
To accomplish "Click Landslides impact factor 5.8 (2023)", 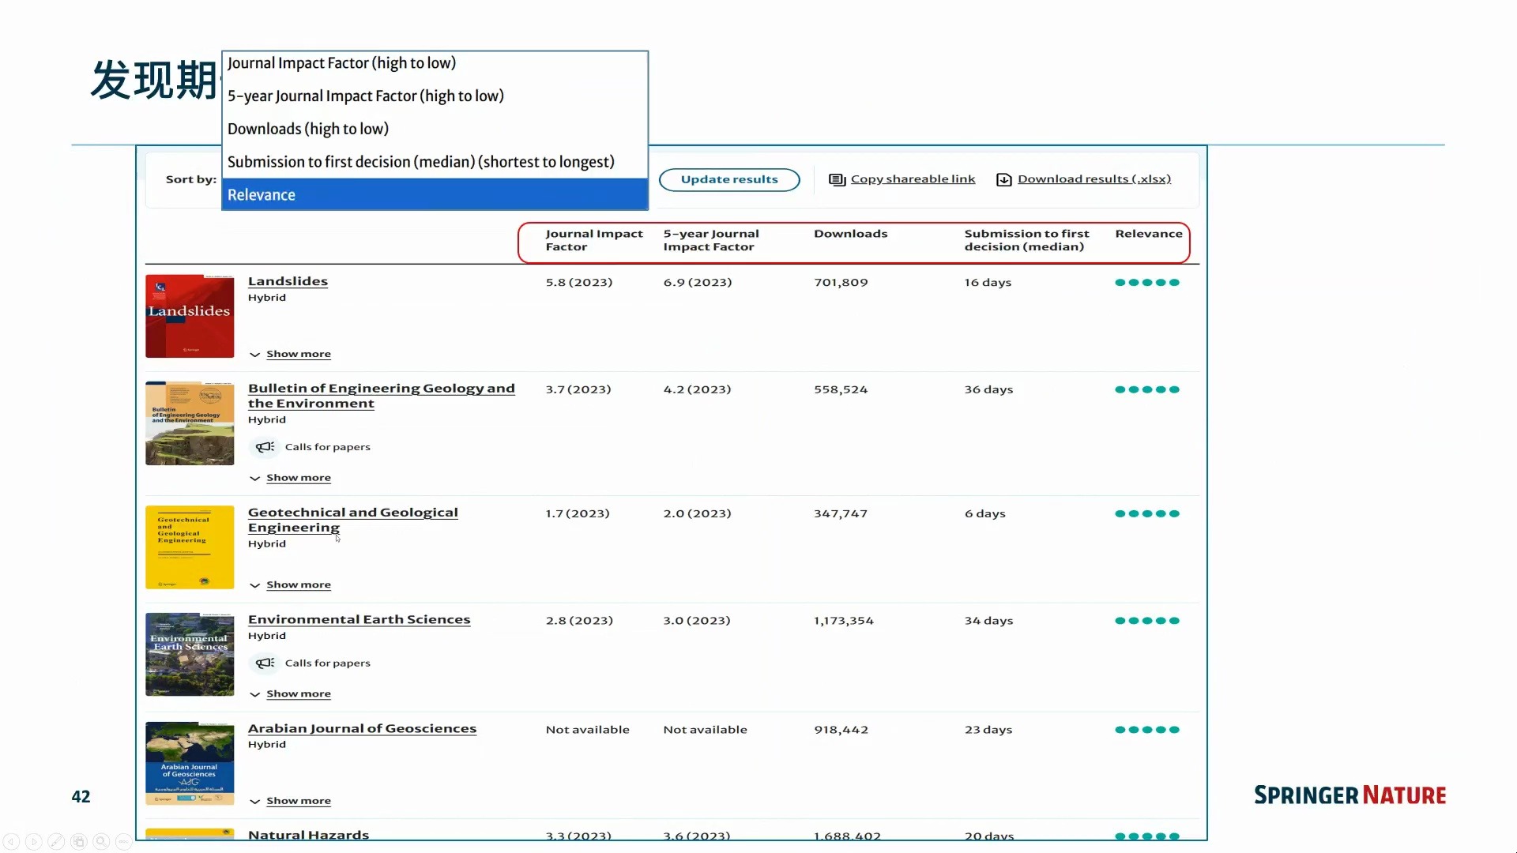I will click(x=579, y=283).
